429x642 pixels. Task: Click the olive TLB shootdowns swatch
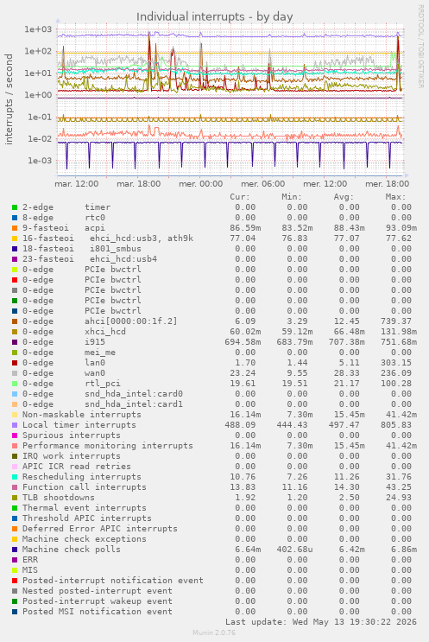[x=15, y=498]
